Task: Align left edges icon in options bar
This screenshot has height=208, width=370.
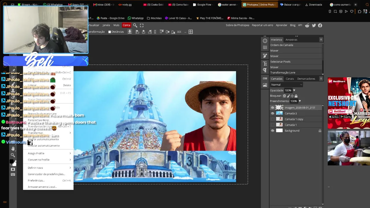Action: pos(137,32)
